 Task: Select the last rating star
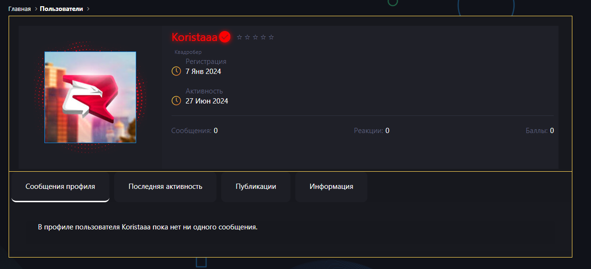271,37
